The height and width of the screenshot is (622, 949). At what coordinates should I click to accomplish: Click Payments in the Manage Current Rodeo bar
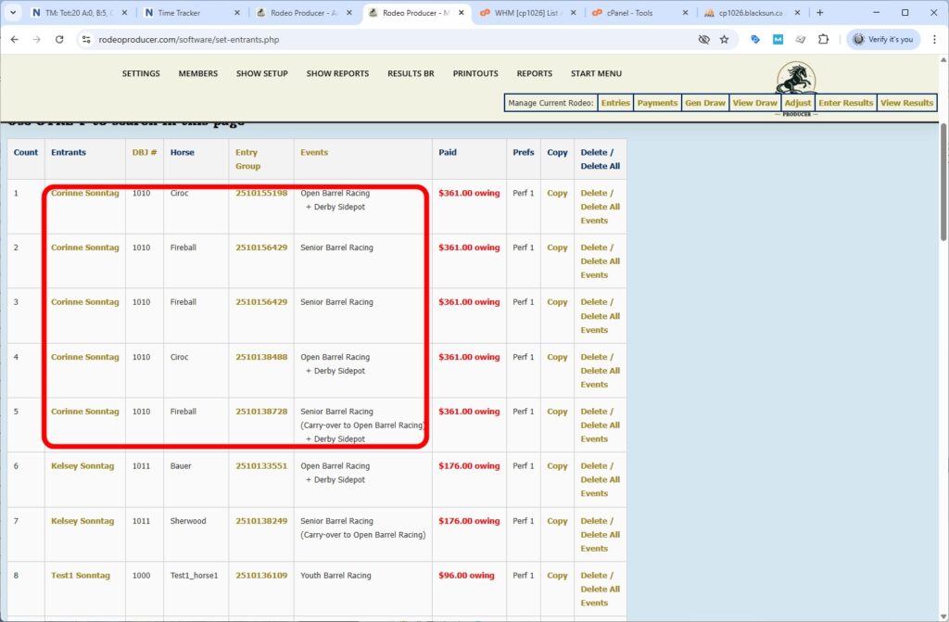(657, 103)
